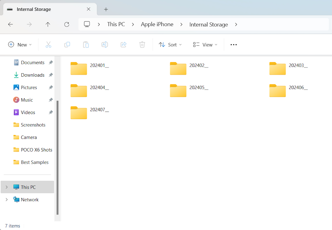Refresh the current folder view
The image size is (332, 230).
[x=66, y=24]
